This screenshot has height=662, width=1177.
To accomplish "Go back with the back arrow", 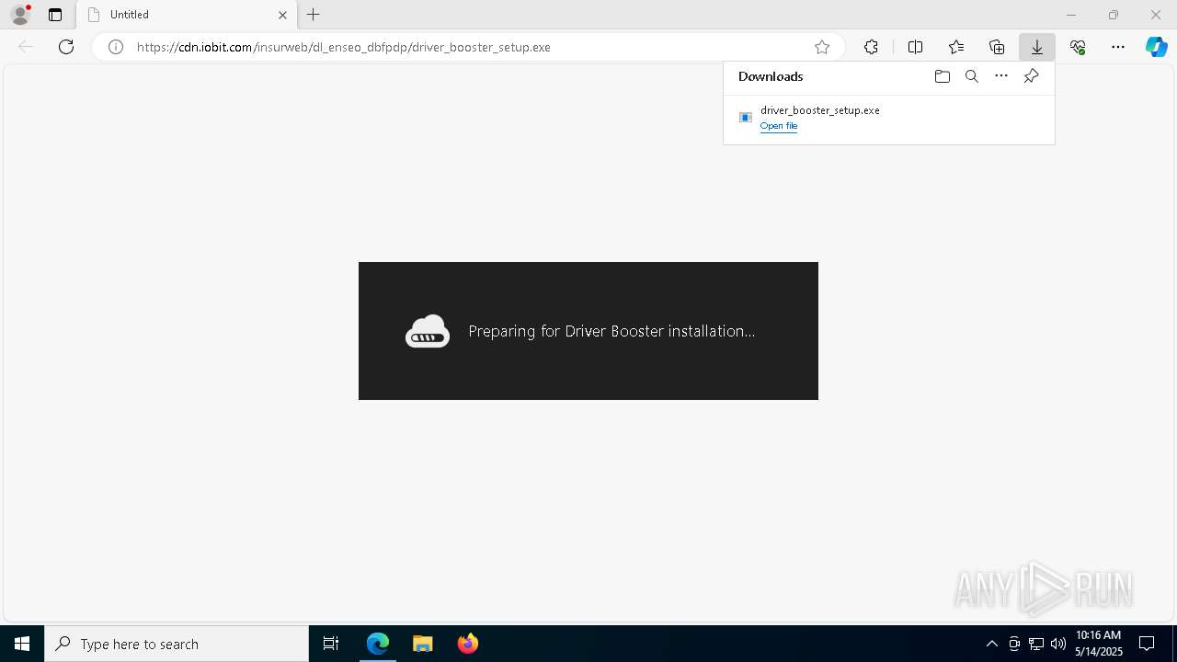I will tap(26, 47).
